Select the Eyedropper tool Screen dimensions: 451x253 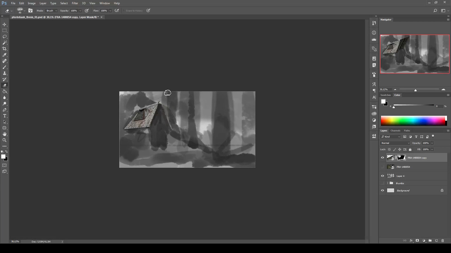point(5,55)
